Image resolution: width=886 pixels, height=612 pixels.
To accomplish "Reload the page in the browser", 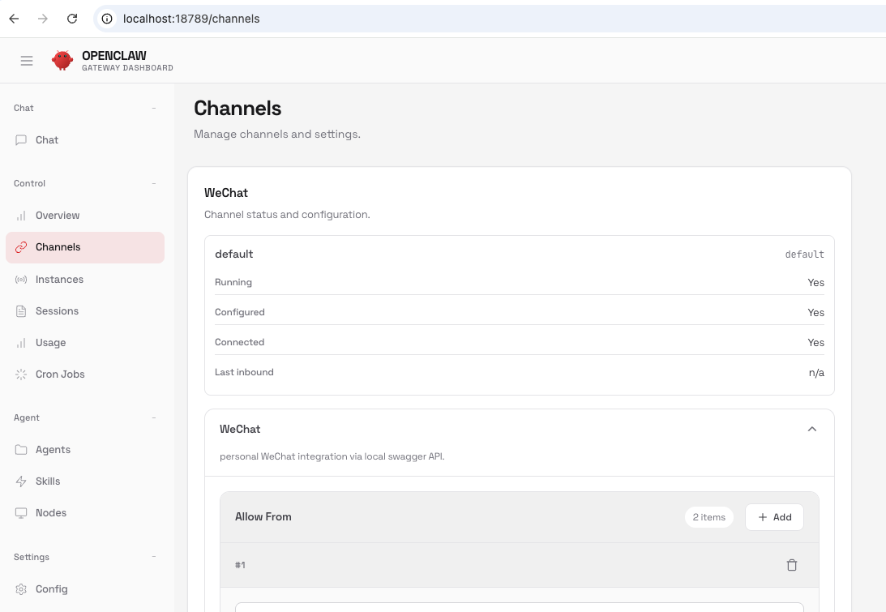I will click(x=72, y=19).
